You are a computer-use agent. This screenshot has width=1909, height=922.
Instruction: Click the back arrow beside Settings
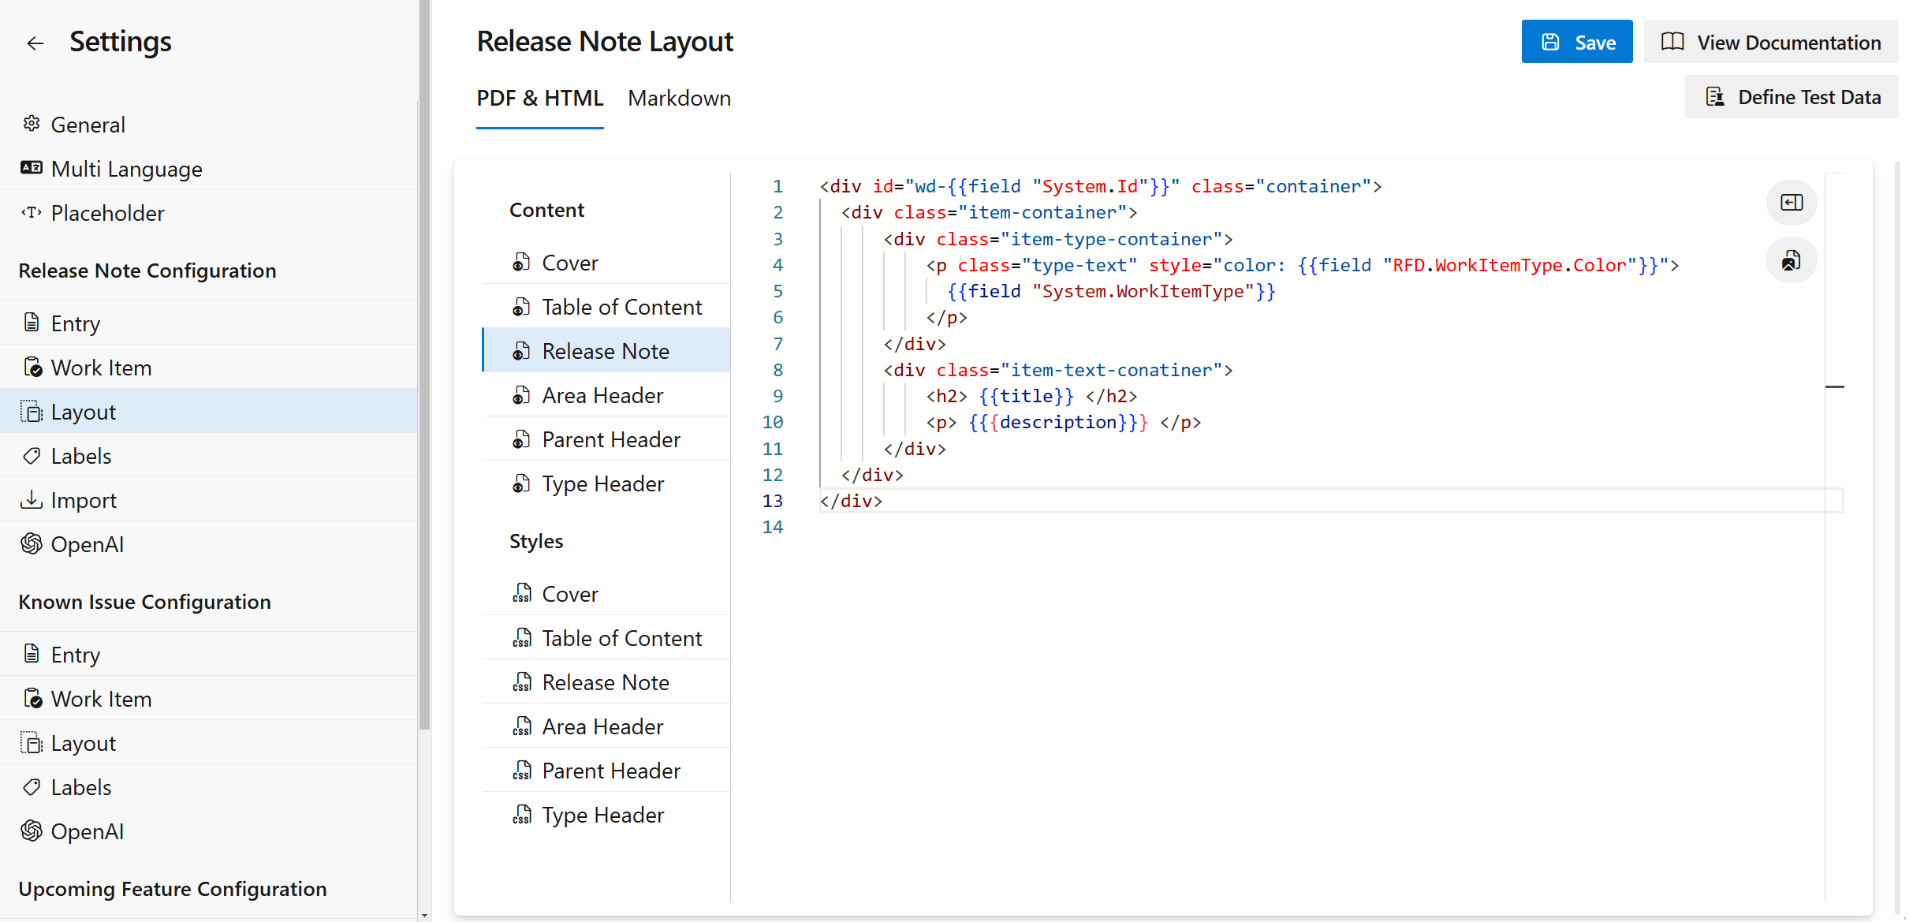pos(35,43)
